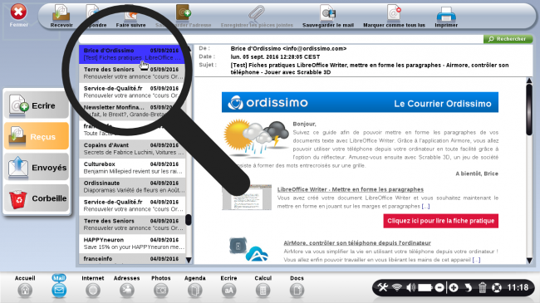This screenshot has width=540, height=303.
Task: Click the LibreOffice Writer article thumbnail
Action: (x=247, y=198)
